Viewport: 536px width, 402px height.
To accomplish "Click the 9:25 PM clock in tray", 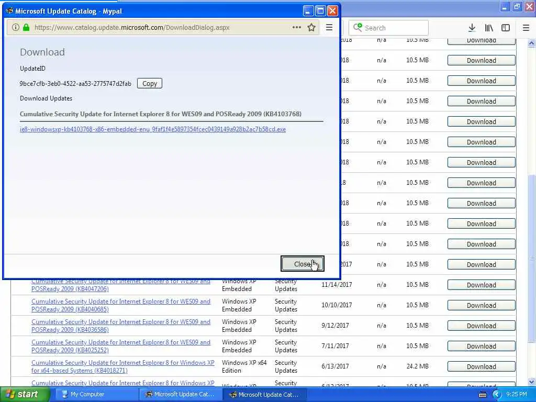I will point(517,395).
